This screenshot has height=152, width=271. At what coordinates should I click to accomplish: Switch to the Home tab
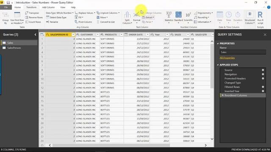[17, 8]
